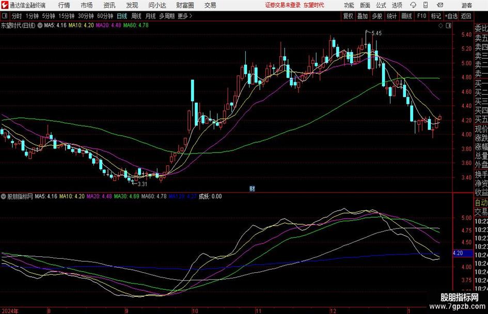Expand 更多 period options
Viewport: 488px width, 314px height.
pos(185,16)
